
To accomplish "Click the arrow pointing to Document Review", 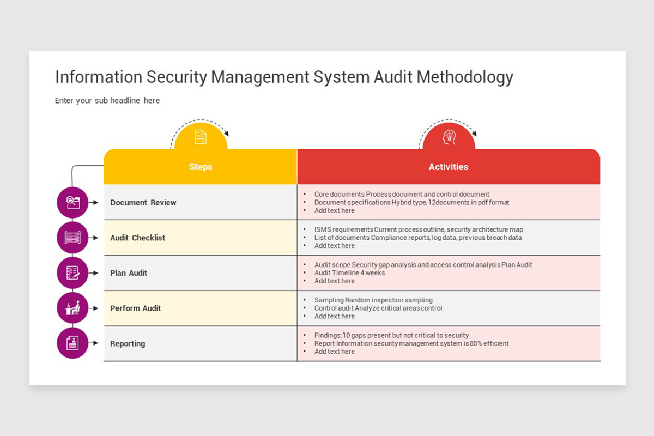I will 94,202.
